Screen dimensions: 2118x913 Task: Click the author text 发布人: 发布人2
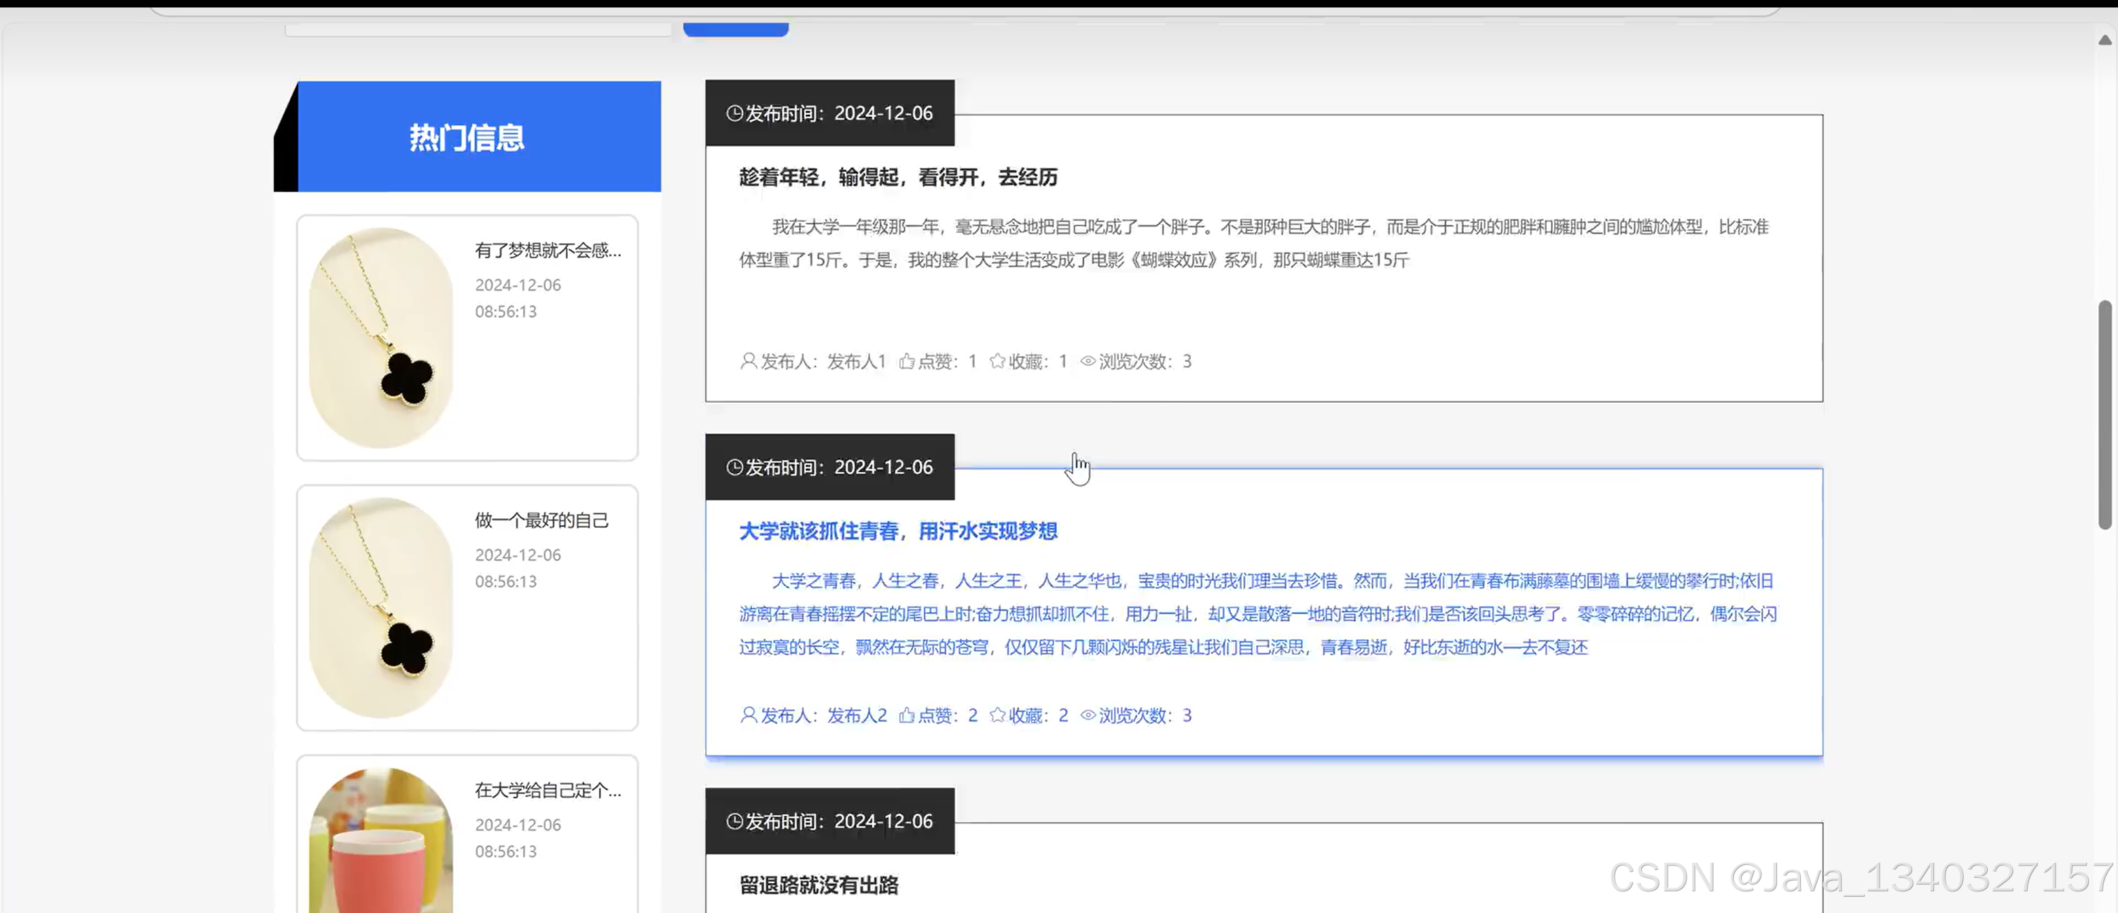point(823,715)
